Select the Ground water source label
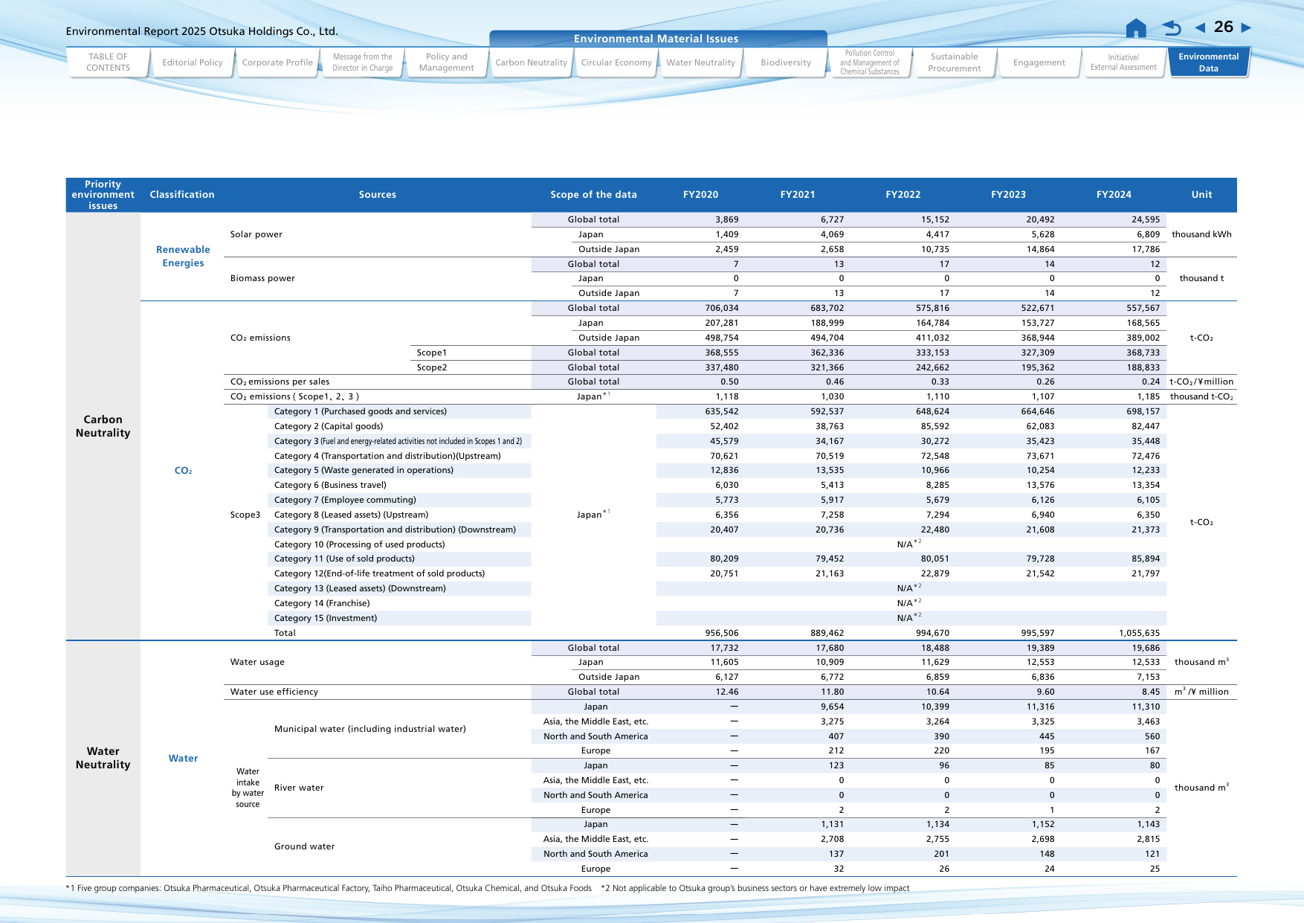Screen dimensions: 1304x923 click(x=304, y=846)
